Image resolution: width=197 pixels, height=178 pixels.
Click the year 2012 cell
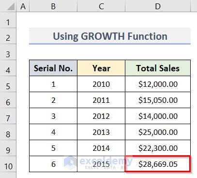click(x=101, y=116)
